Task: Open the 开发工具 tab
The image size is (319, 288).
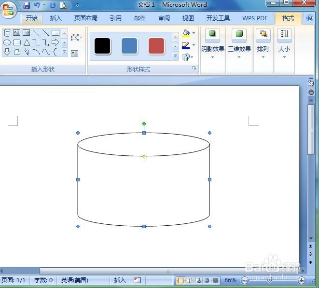Action: coord(218,18)
